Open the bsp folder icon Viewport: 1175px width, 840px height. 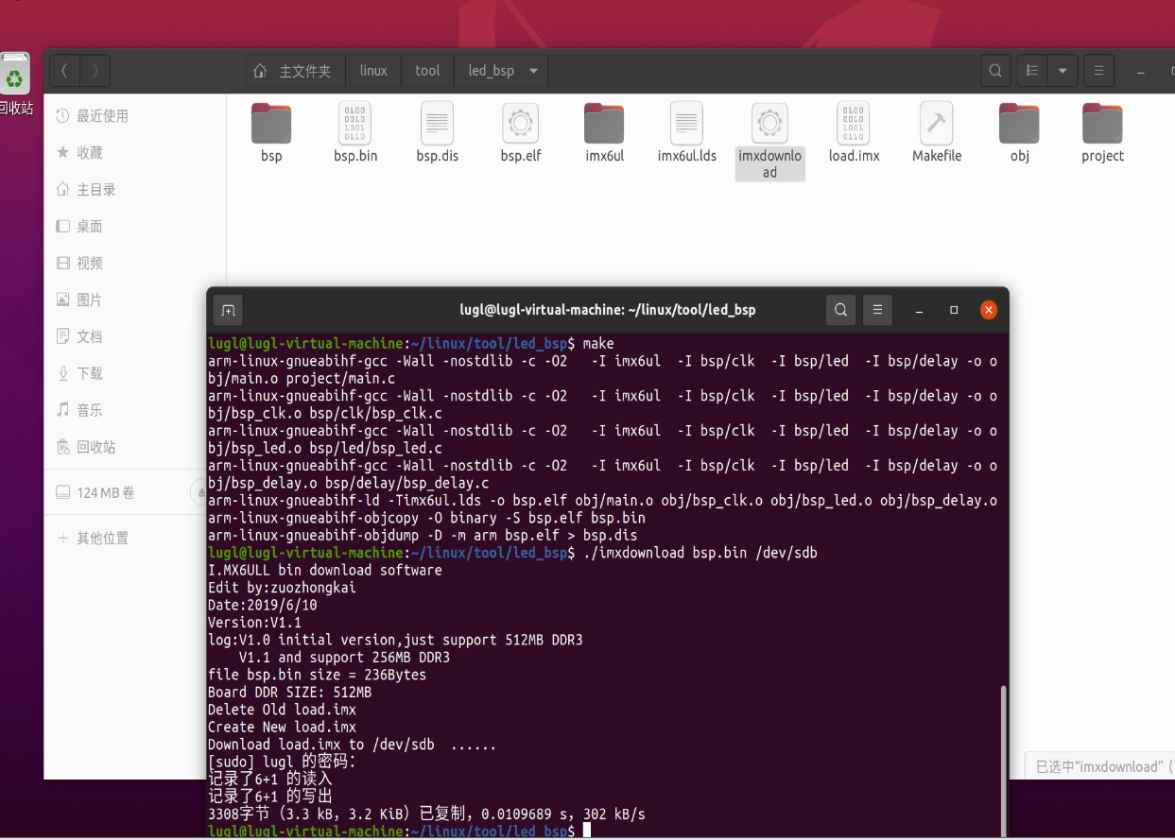(271, 124)
